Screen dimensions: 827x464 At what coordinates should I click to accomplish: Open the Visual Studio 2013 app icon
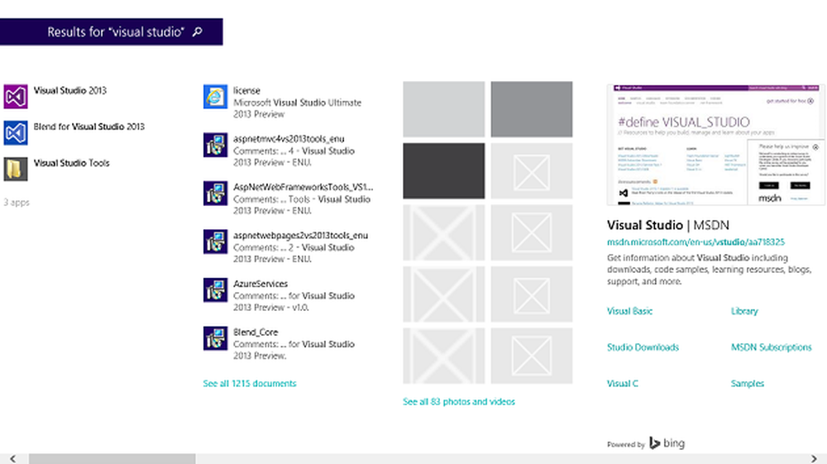click(x=16, y=97)
